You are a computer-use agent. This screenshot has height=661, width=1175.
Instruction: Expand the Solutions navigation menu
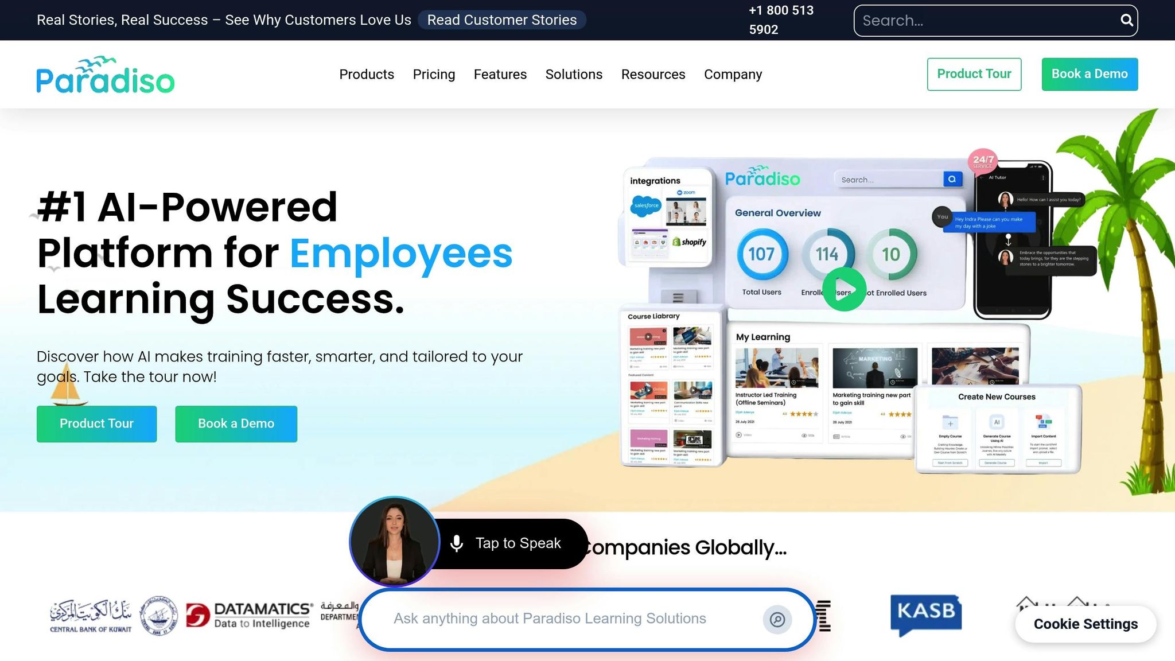coord(574,75)
